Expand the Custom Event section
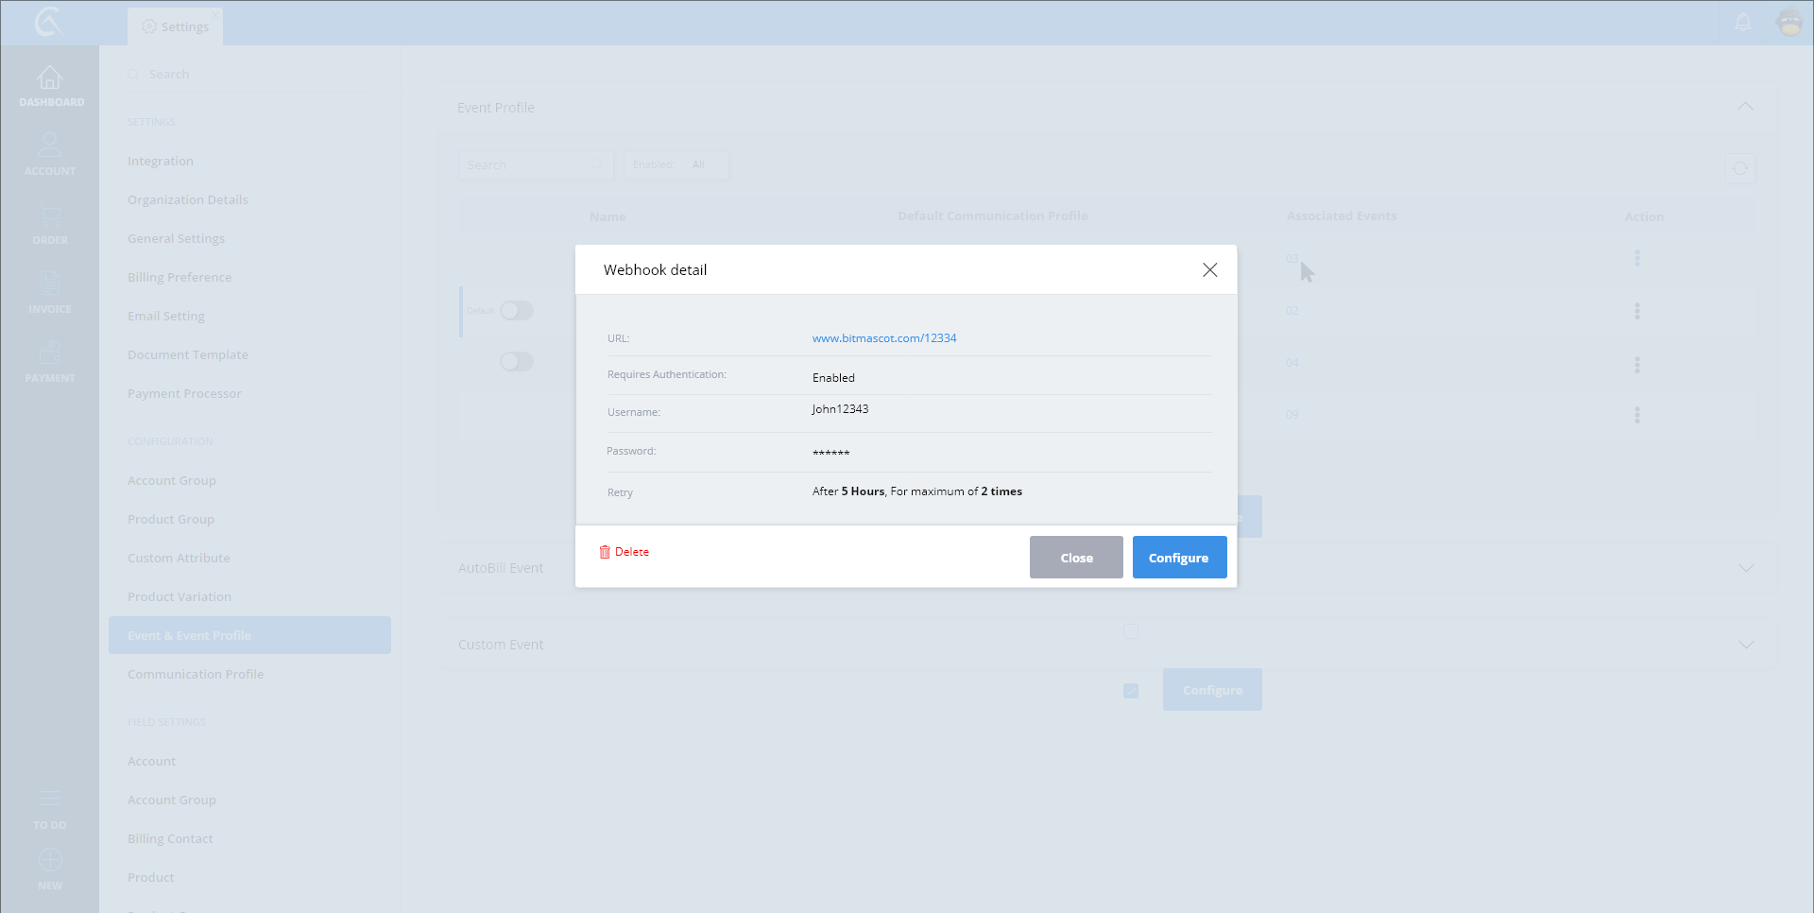Screen dimensions: 1814x913 click(1745, 645)
